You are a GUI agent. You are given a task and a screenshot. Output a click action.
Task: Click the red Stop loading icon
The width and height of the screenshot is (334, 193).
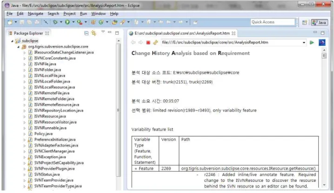point(148,43)
